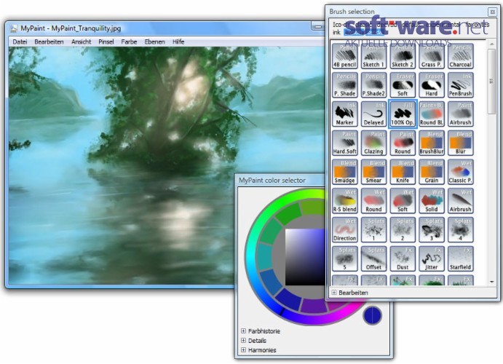Screen dimensions: 503x364
Task: Select the R-S blend wet brush
Action: [x=344, y=201]
